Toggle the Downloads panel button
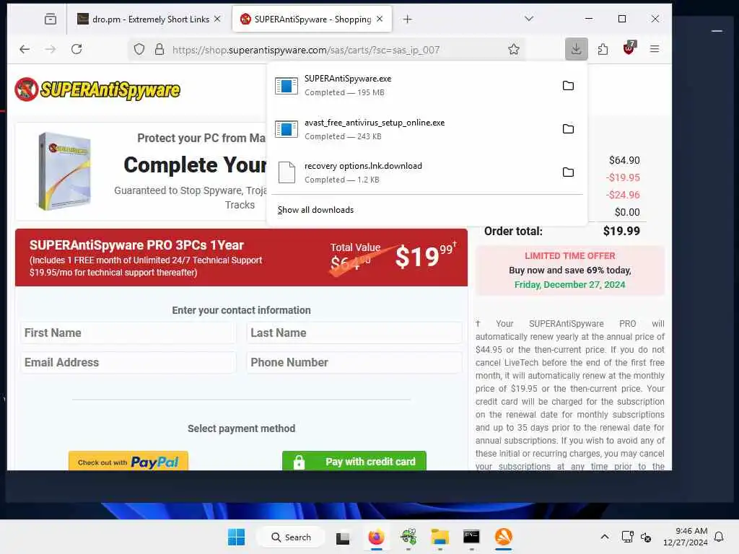Image resolution: width=739 pixels, height=554 pixels. click(577, 49)
